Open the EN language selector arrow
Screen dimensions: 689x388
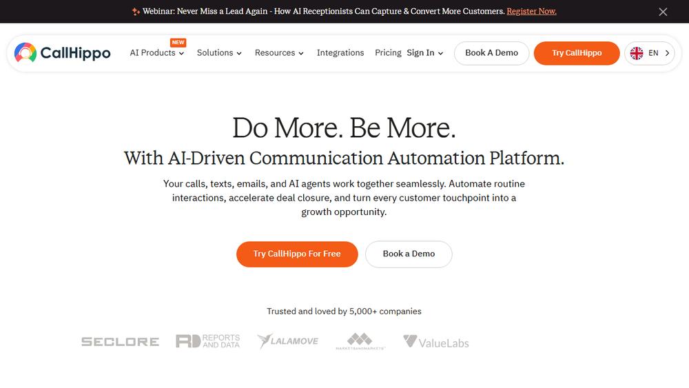click(667, 53)
